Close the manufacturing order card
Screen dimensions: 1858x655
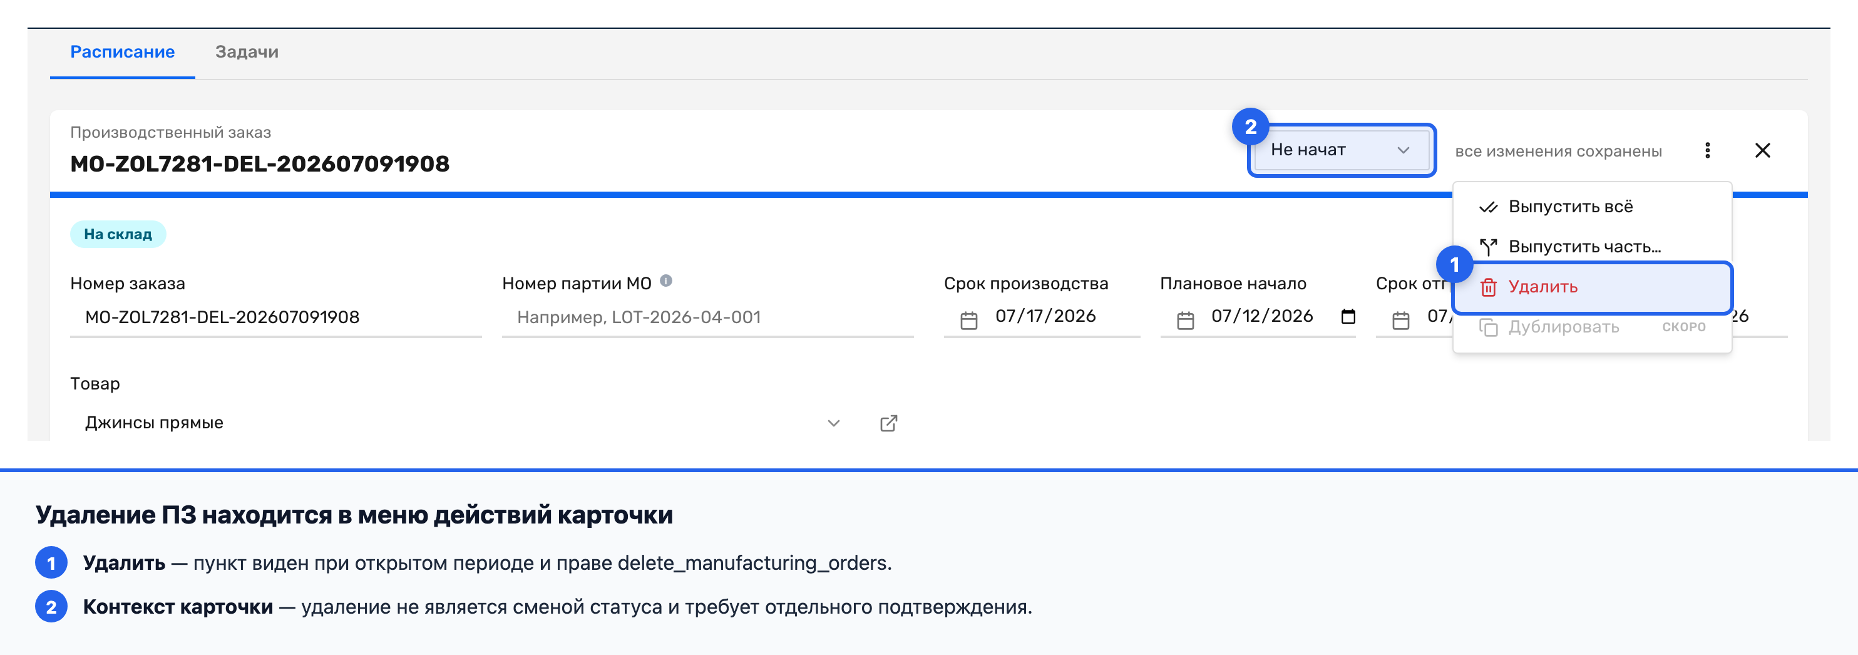(1762, 150)
